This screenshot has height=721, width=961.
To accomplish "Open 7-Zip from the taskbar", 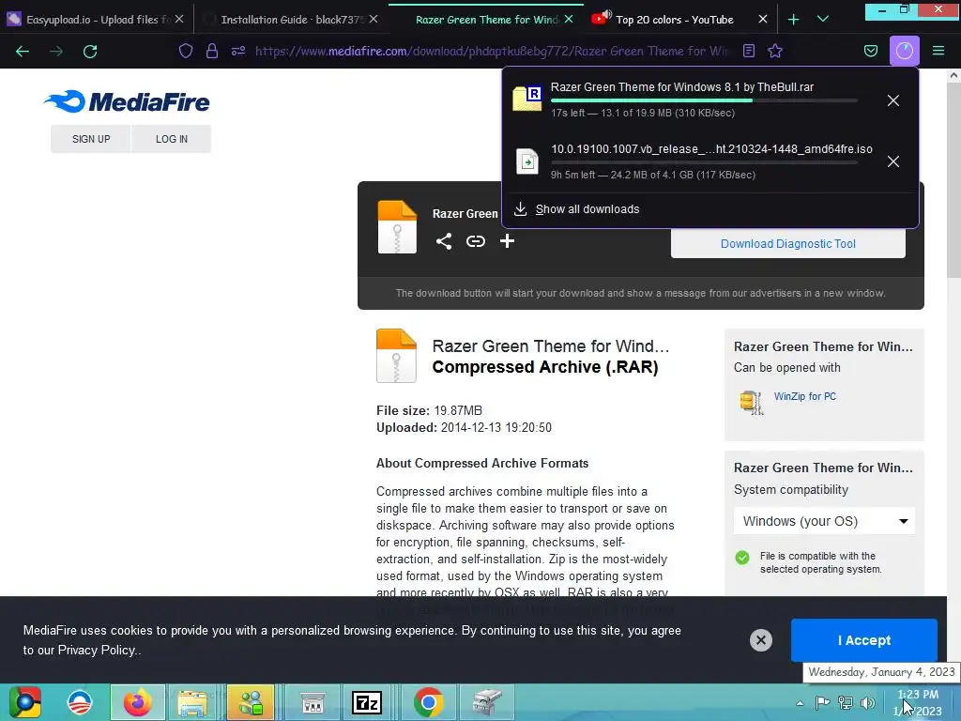I will (x=367, y=702).
